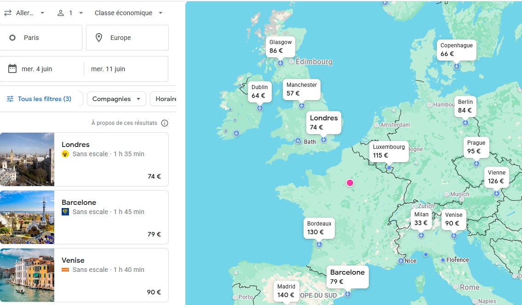Screen dimensions: 522x305
Task: Click the Prague 95 € map label
Action: pyautogui.click(x=476, y=147)
